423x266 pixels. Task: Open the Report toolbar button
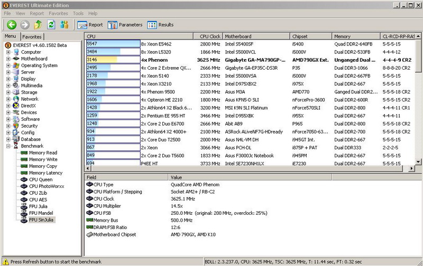[x=90, y=25]
